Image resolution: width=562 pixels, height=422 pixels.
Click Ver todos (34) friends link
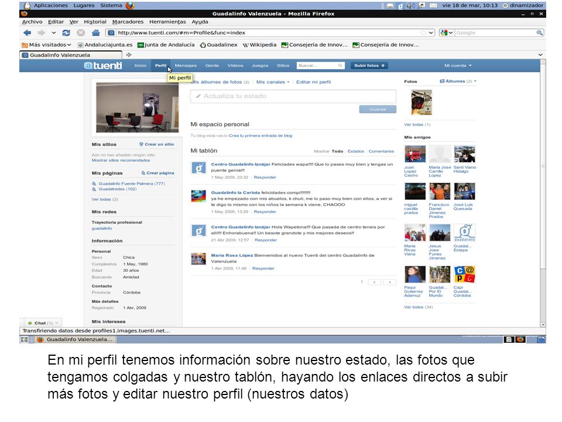coord(418,307)
